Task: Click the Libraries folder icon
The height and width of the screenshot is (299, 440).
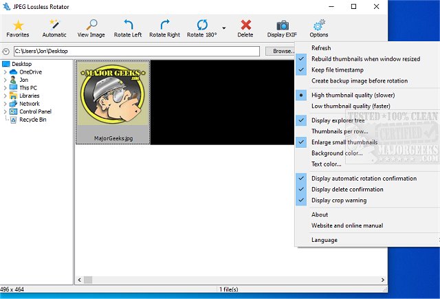Action: click(13, 96)
